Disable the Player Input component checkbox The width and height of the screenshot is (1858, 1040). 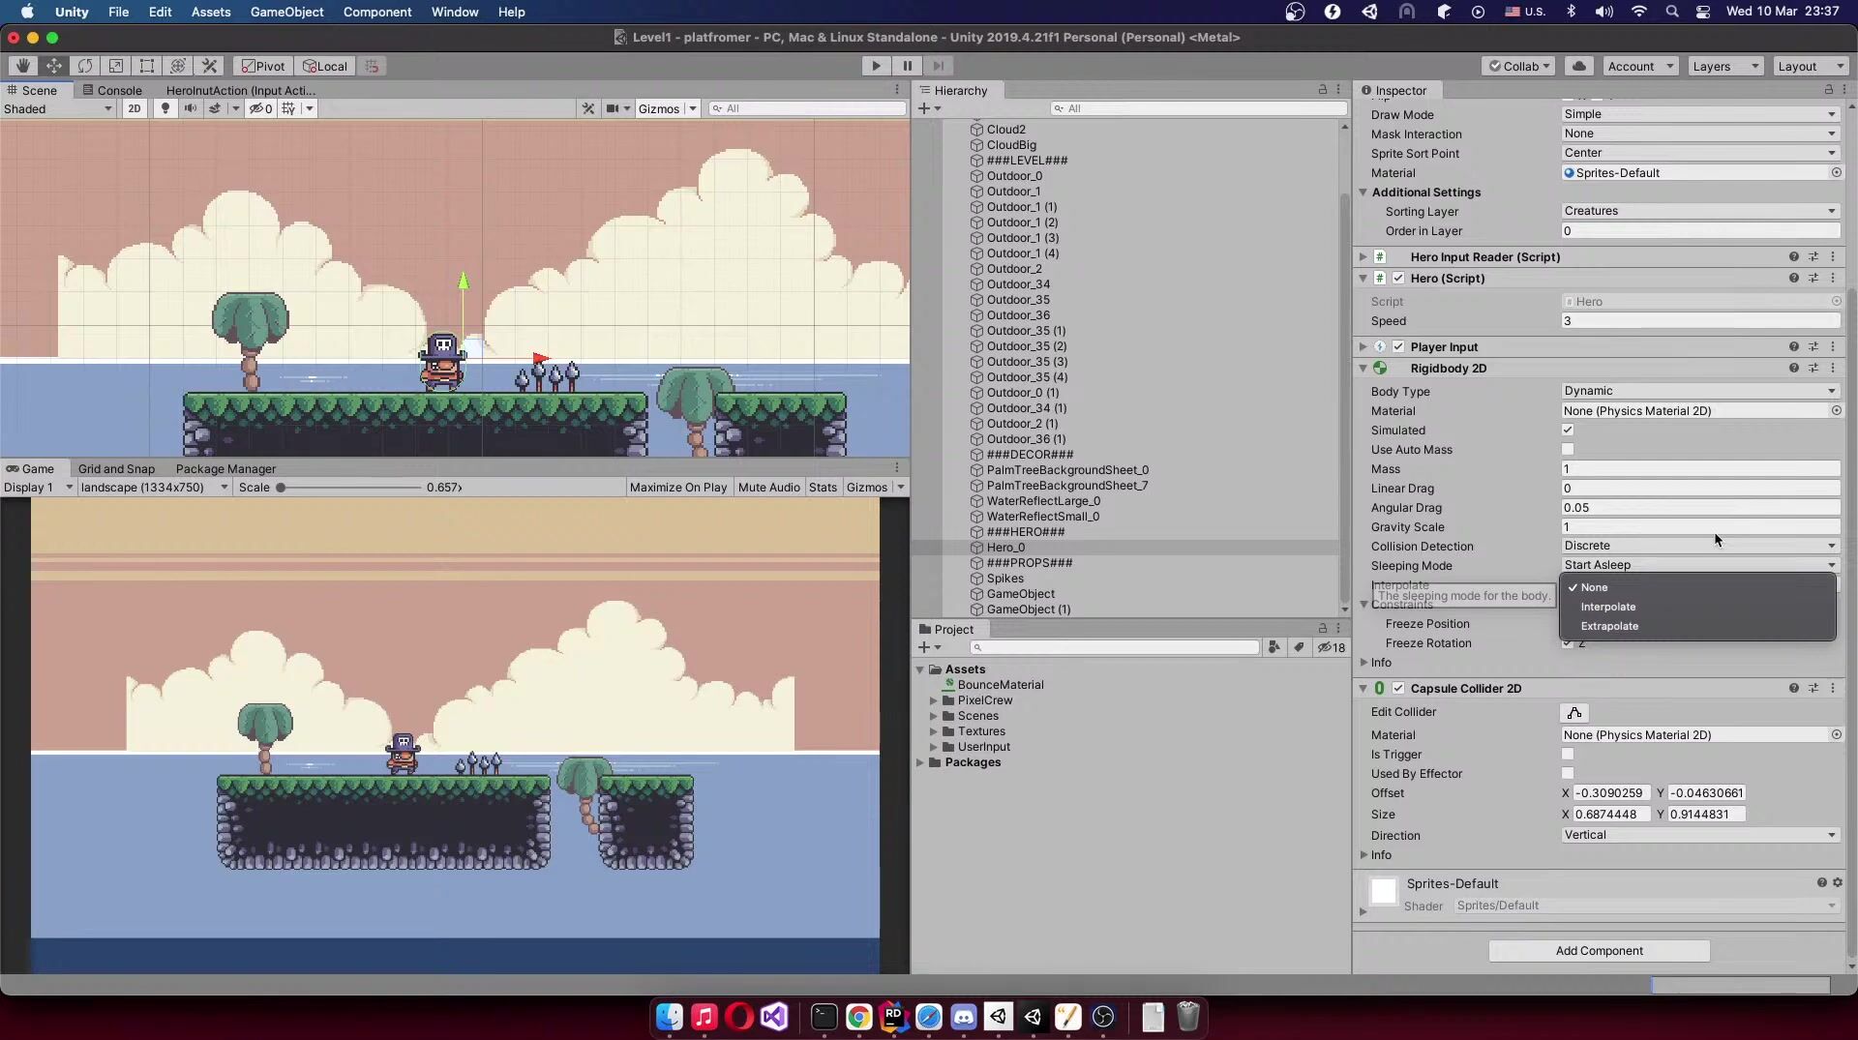(x=1398, y=347)
